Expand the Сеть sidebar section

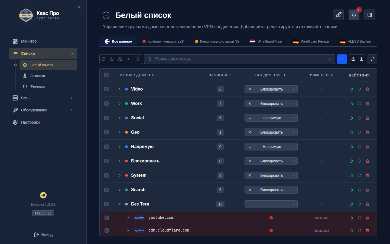pyautogui.click(x=43, y=98)
